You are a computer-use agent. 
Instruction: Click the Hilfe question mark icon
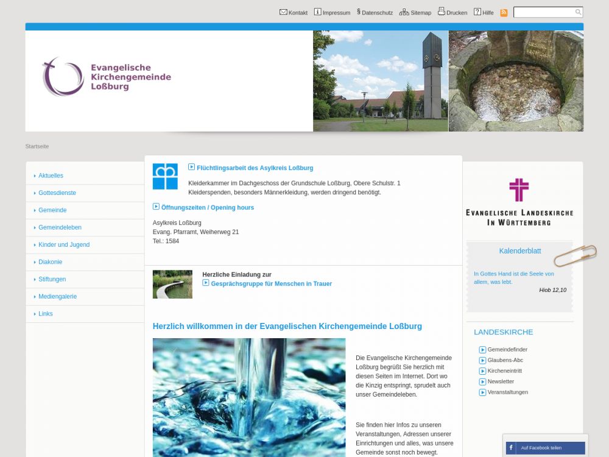point(477,12)
